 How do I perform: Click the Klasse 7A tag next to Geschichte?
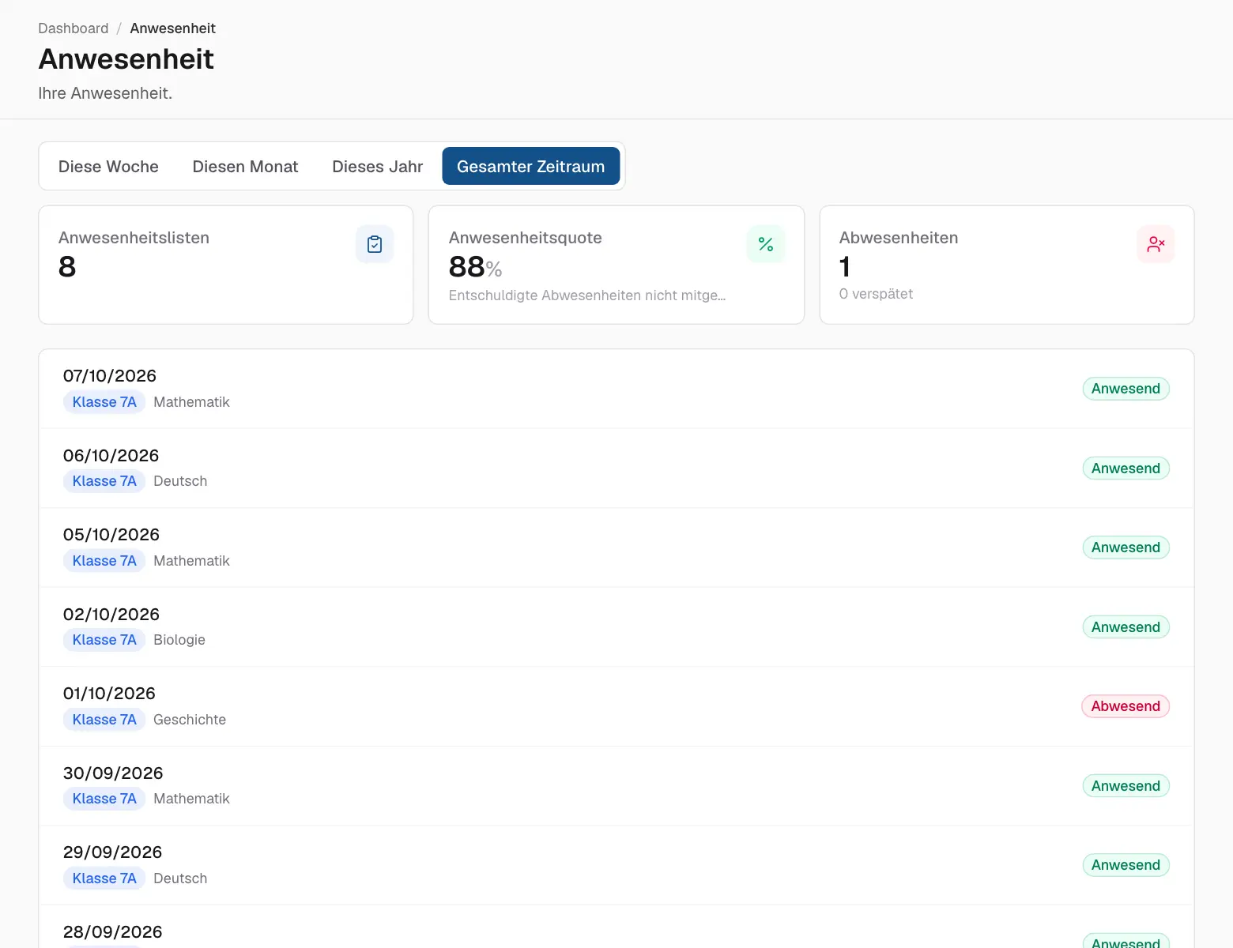(104, 720)
